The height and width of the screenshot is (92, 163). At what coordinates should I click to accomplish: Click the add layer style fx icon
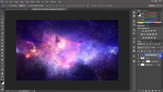143,91
